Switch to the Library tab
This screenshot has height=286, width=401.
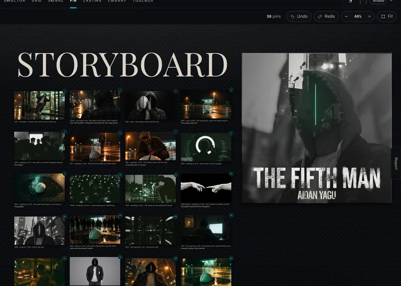[117, 2]
